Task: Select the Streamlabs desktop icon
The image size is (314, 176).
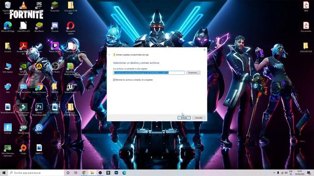Action: tap(24, 129)
